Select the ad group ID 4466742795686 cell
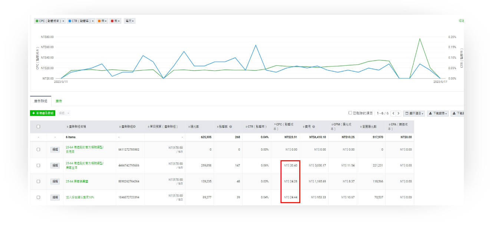 click(129, 165)
